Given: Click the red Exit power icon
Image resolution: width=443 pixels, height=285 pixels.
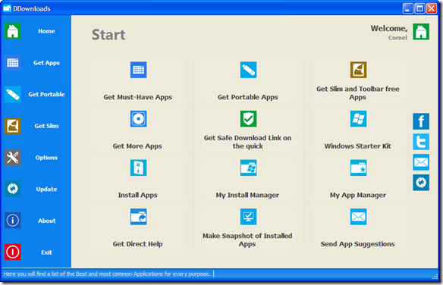Looking at the screenshot, I should 13,252.
